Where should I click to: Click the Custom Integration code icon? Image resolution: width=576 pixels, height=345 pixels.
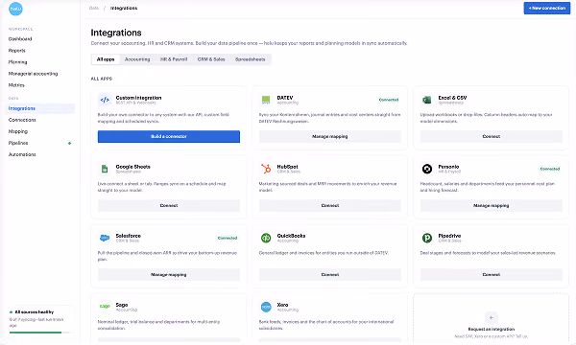pyautogui.click(x=105, y=100)
